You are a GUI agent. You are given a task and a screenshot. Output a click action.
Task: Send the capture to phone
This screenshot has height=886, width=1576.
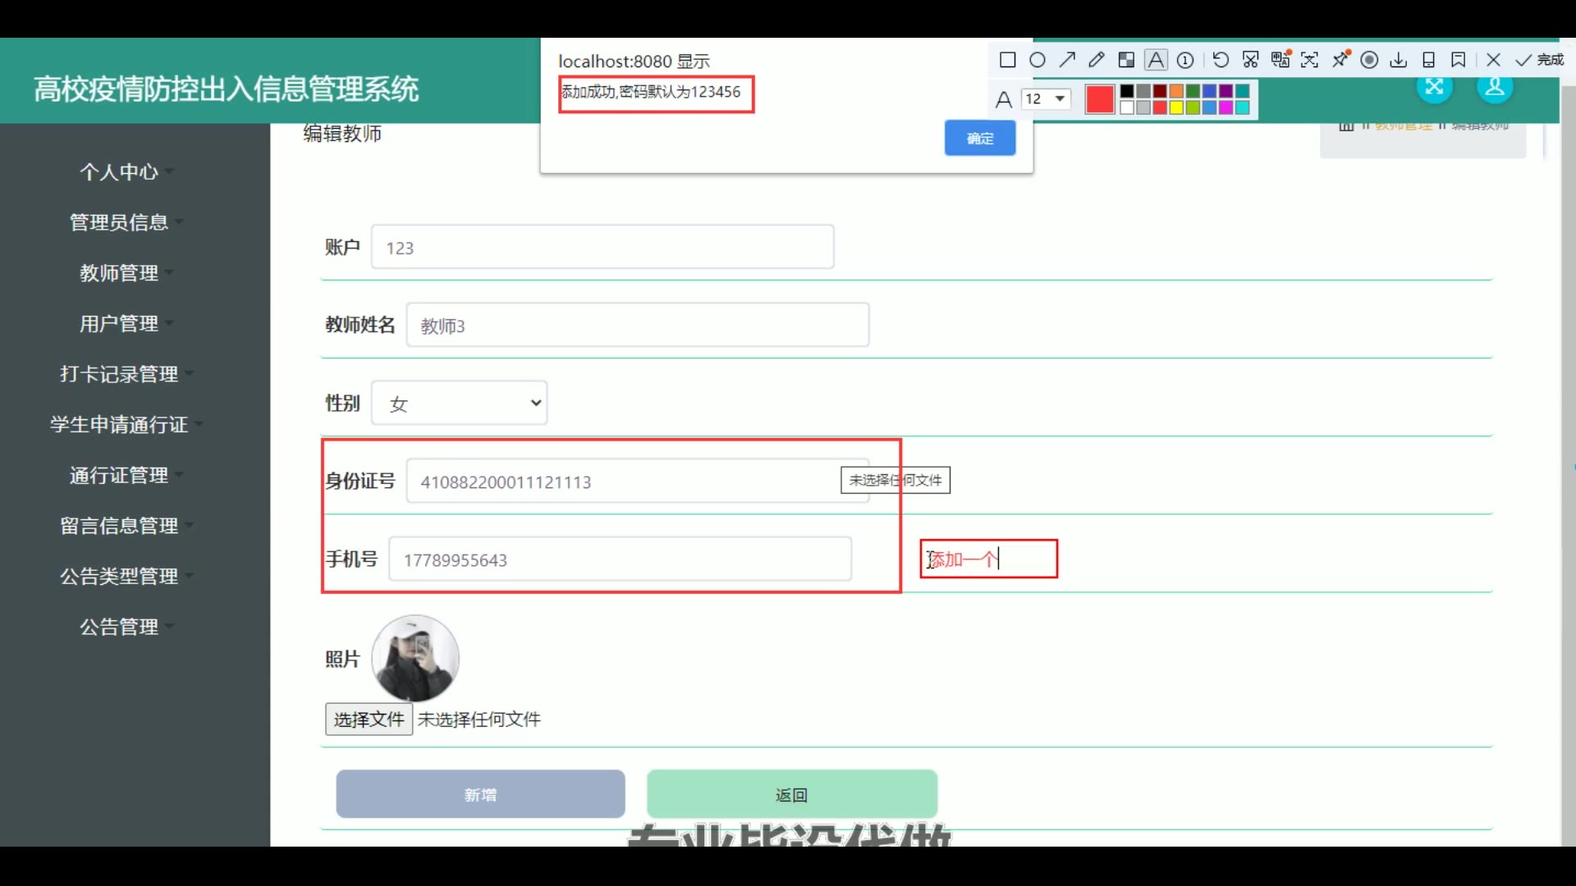click(1428, 60)
